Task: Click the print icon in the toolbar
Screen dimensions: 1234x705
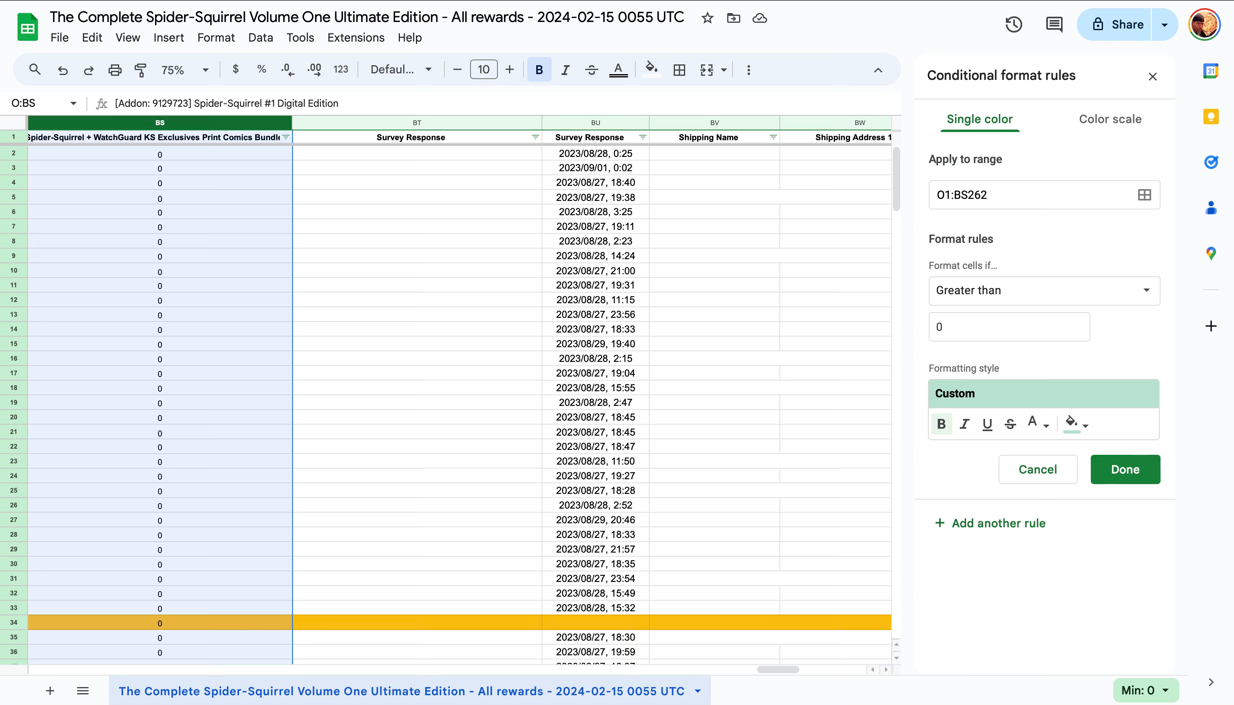Action: (x=114, y=70)
